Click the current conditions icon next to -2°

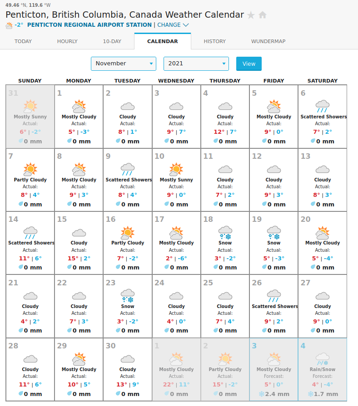pos(9,25)
